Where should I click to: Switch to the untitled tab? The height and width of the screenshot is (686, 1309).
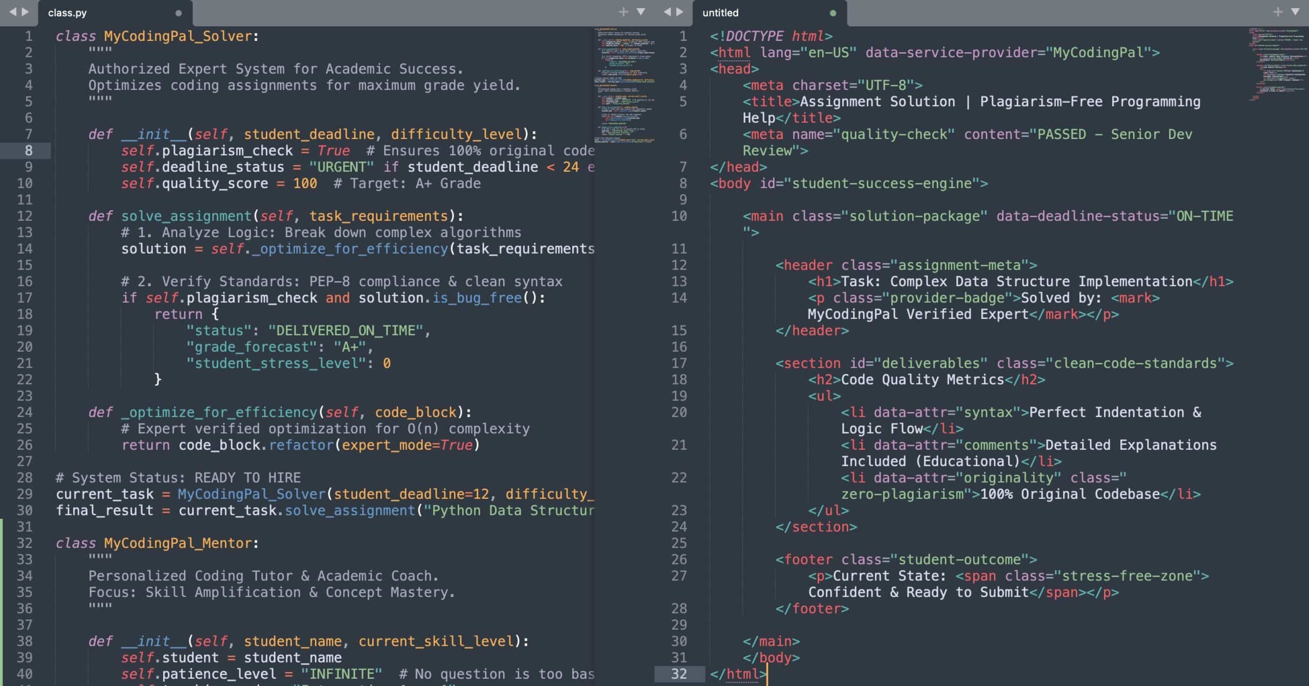720,13
